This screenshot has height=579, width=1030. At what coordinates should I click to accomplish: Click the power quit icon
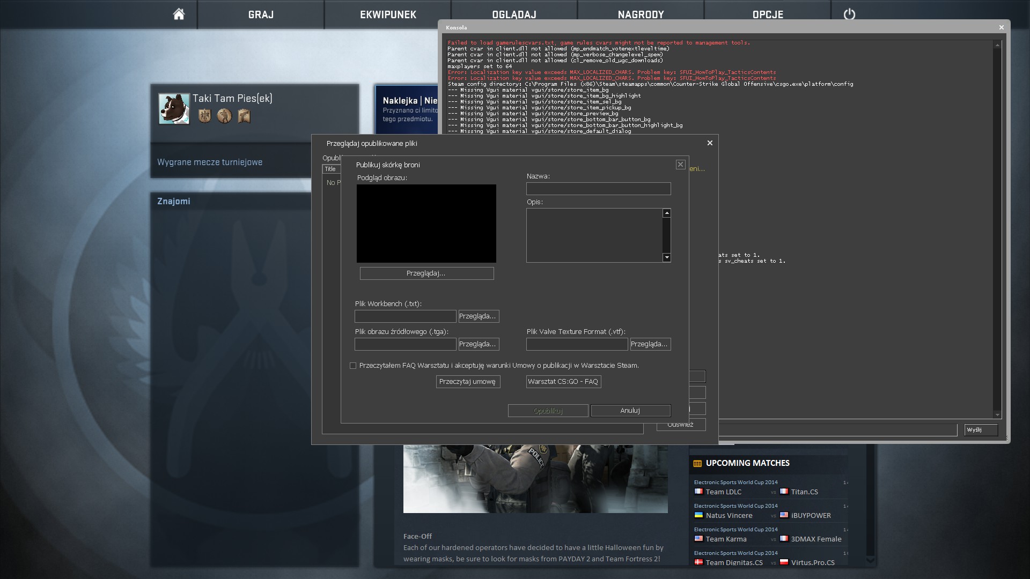click(x=849, y=14)
